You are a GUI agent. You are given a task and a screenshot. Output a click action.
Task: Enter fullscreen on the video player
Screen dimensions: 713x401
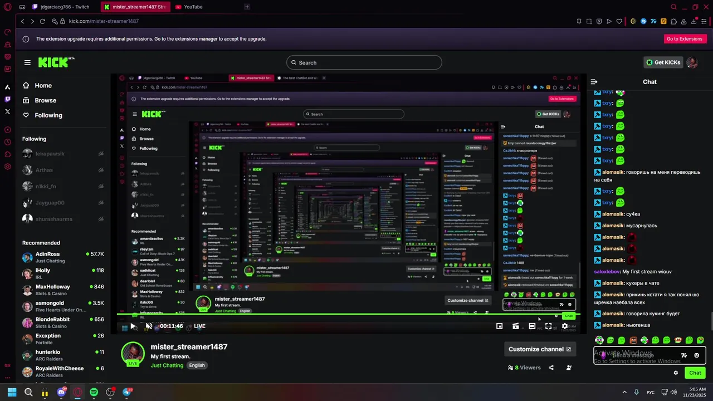pyautogui.click(x=548, y=326)
